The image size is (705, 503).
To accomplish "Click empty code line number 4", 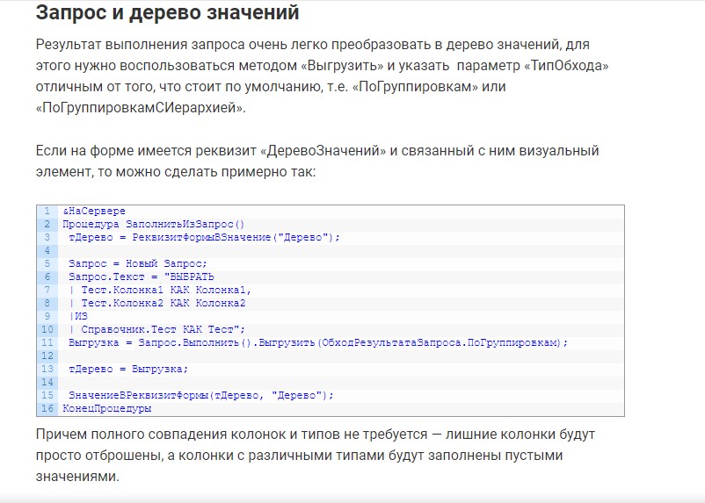I will [47, 250].
